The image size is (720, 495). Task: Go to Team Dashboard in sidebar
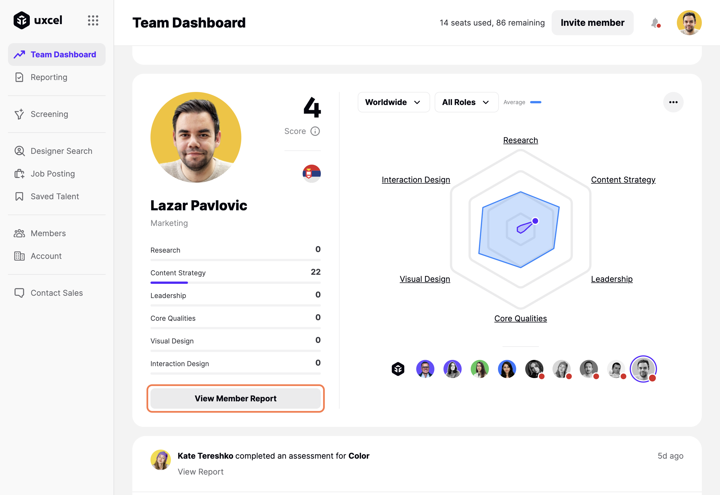coord(57,54)
